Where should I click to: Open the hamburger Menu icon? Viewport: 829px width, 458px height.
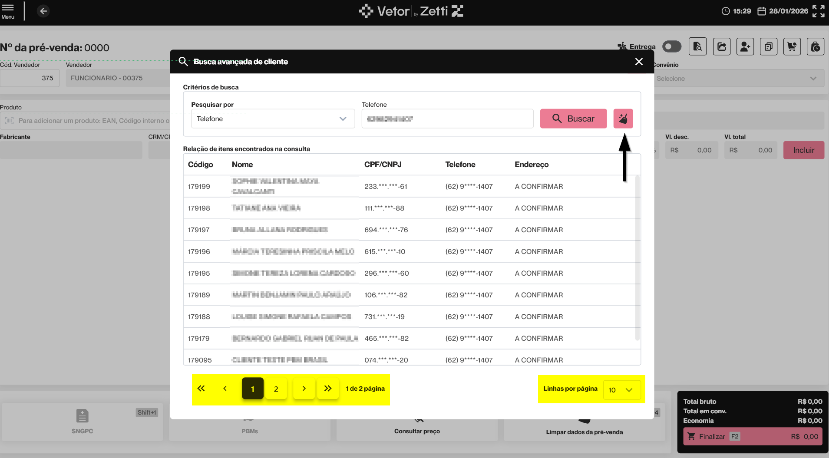[8, 11]
